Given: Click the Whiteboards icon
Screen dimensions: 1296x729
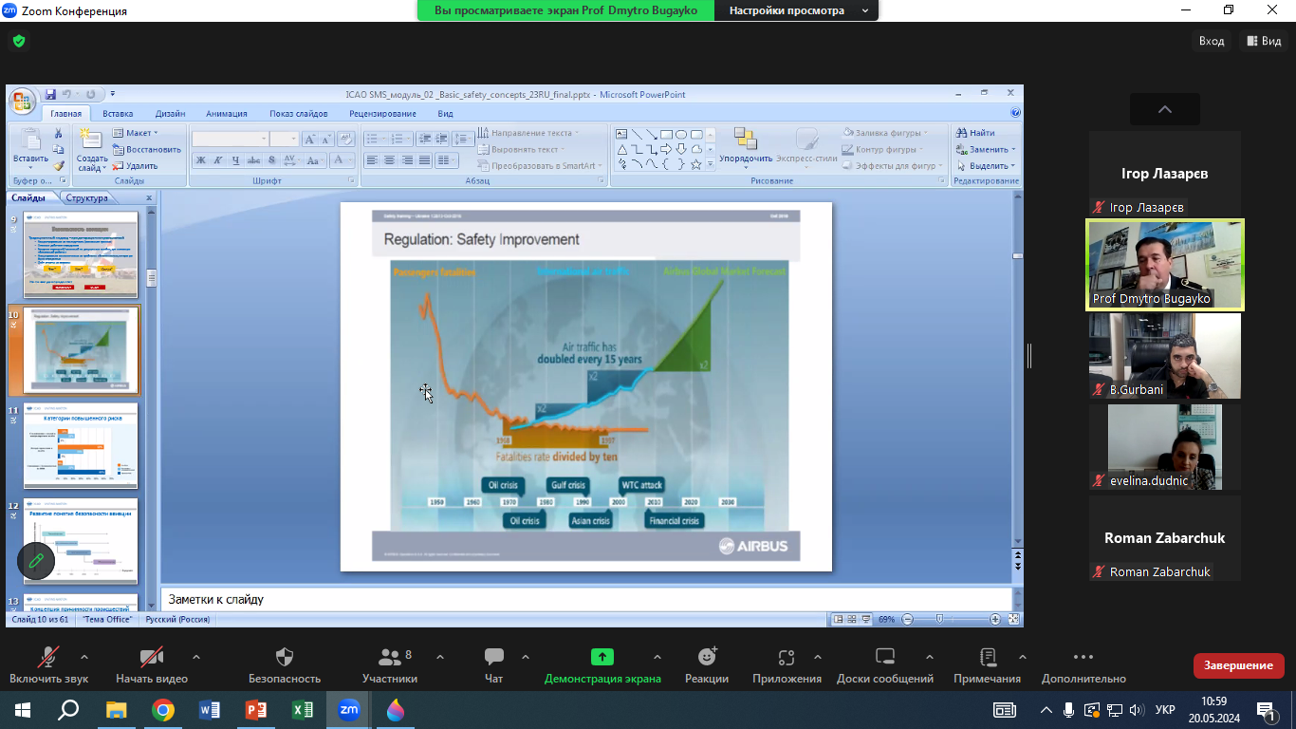Looking at the screenshot, I should click(884, 657).
